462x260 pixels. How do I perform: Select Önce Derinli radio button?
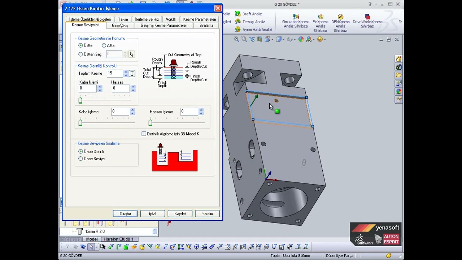[80, 152]
